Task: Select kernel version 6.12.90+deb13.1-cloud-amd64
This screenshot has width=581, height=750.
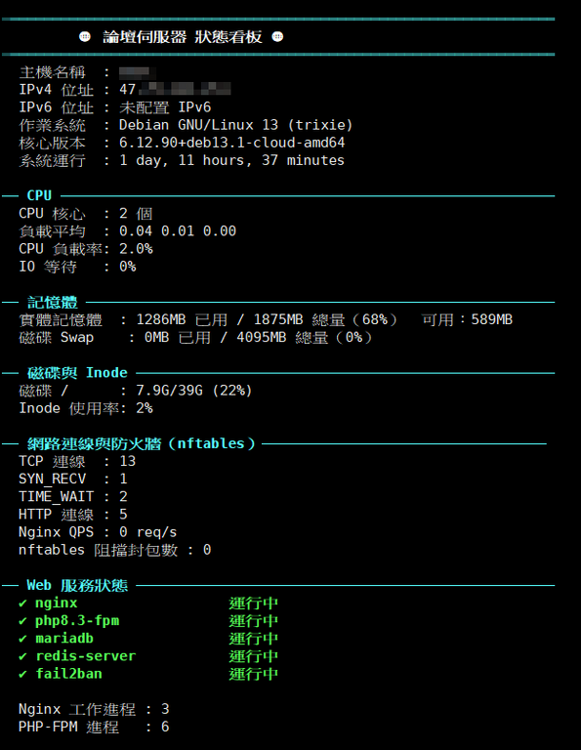Action: click(x=232, y=143)
